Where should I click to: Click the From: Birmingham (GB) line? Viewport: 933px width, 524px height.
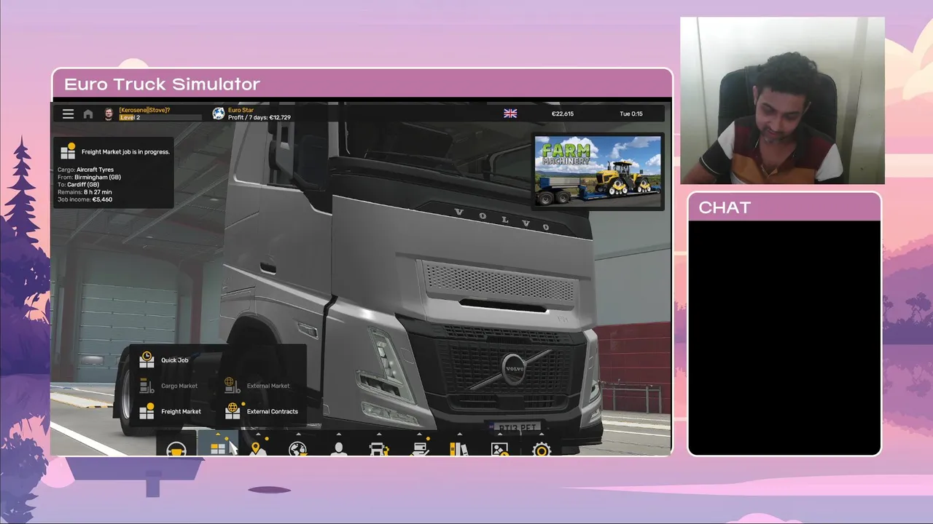pos(89,177)
